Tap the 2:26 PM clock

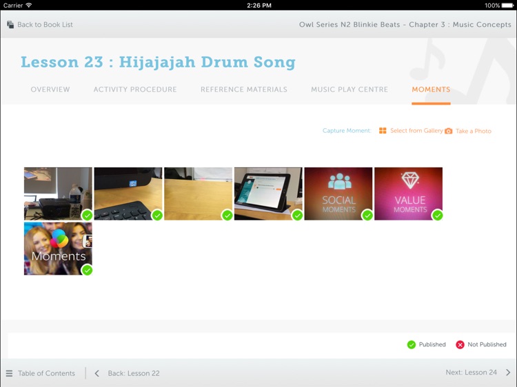259,6
